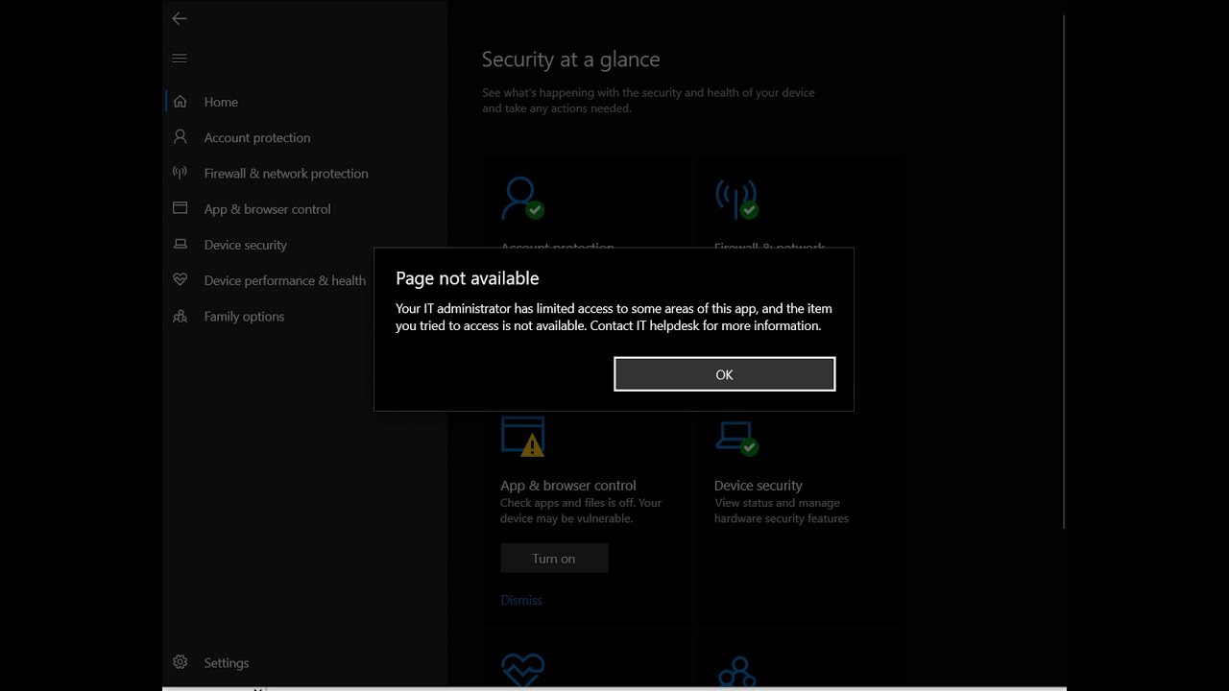The height and width of the screenshot is (691, 1229).
Task: Click OK in Page not available dialog
Action: (724, 374)
